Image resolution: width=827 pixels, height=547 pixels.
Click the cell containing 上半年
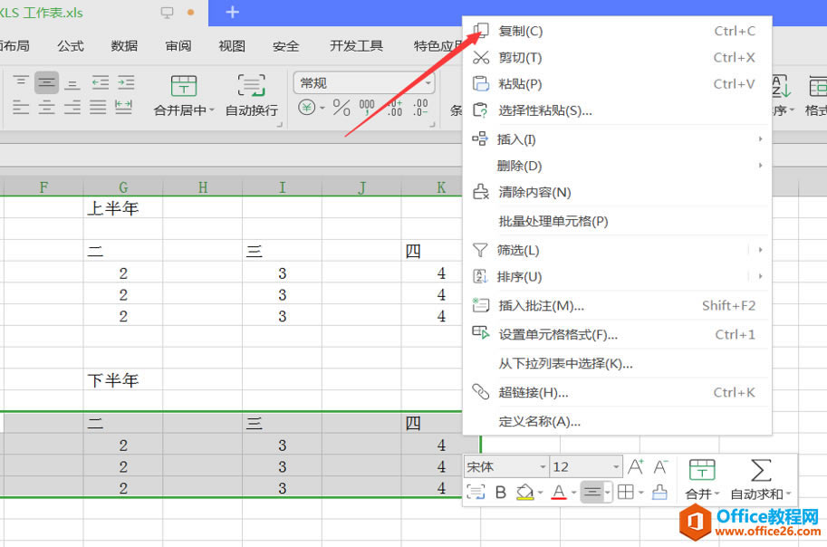[123, 207]
